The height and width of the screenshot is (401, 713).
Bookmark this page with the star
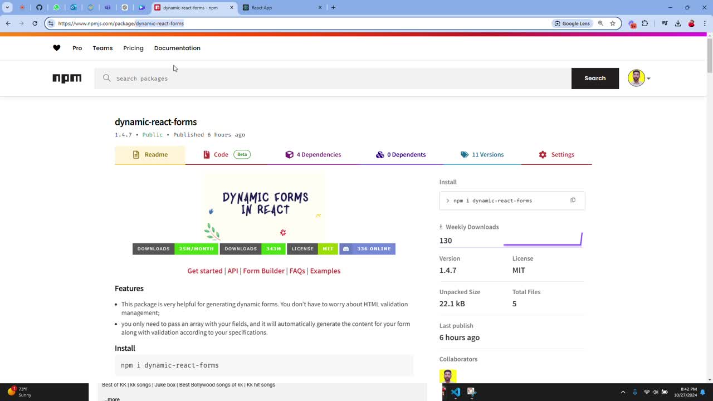pyautogui.click(x=613, y=23)
